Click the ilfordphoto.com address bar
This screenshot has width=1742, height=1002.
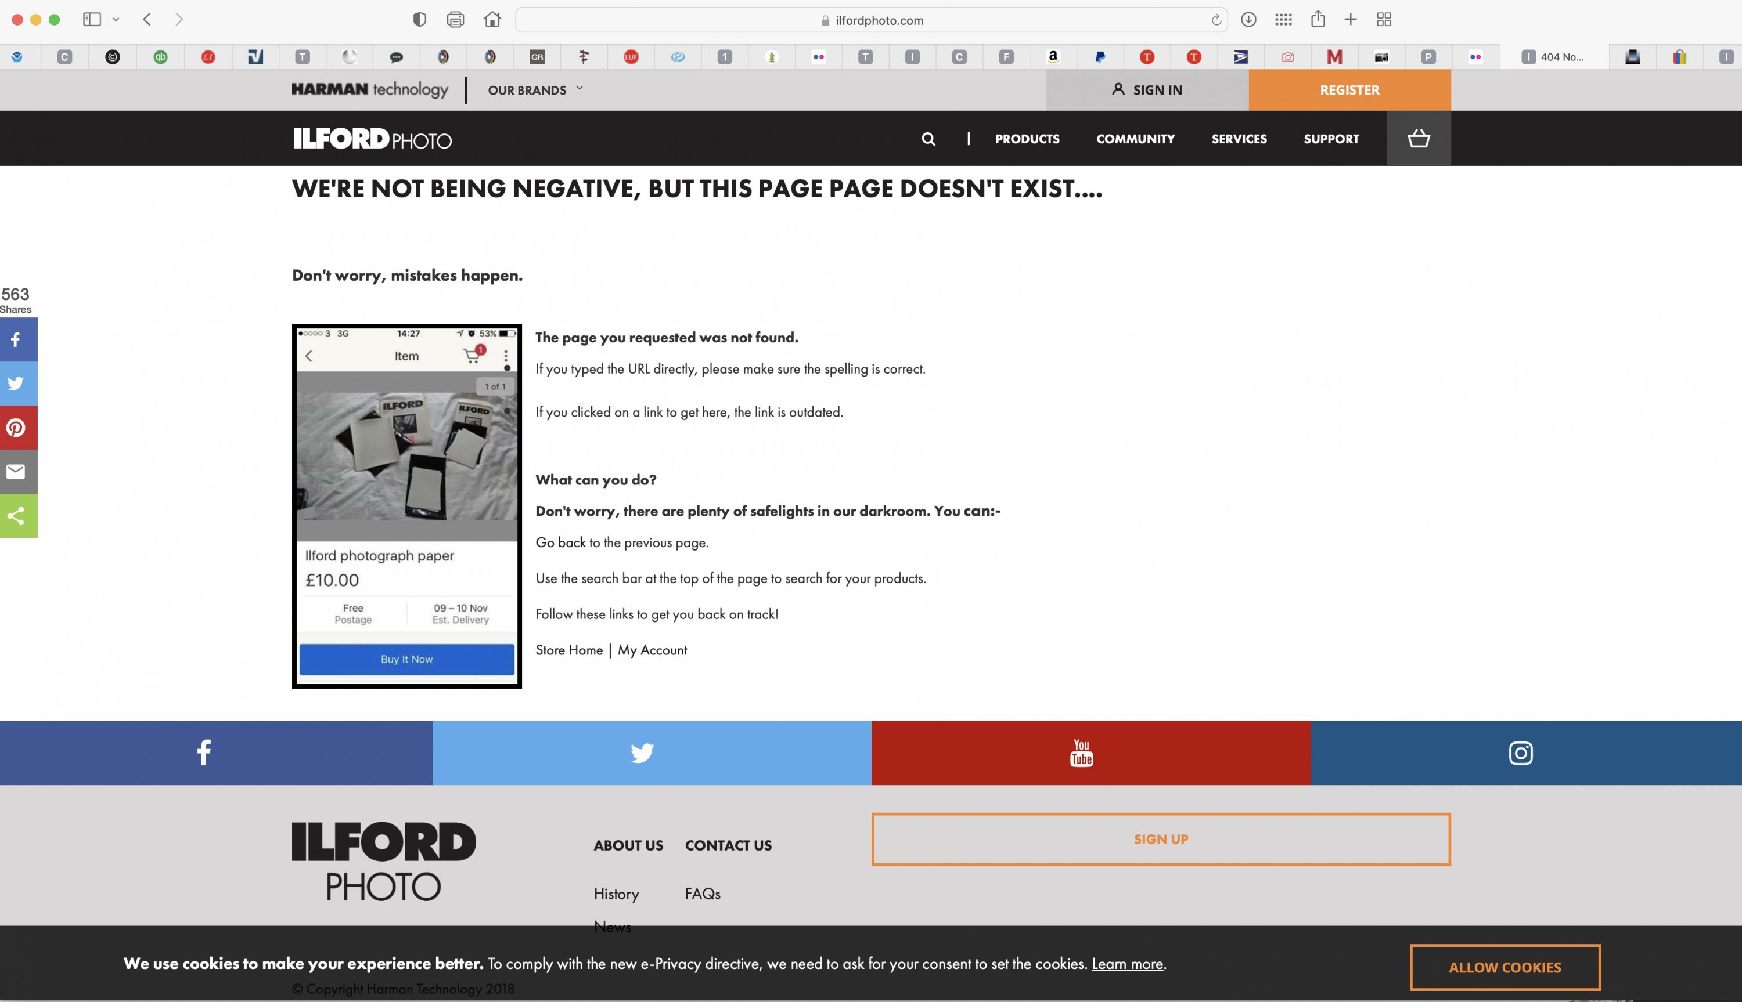(871, 20)
